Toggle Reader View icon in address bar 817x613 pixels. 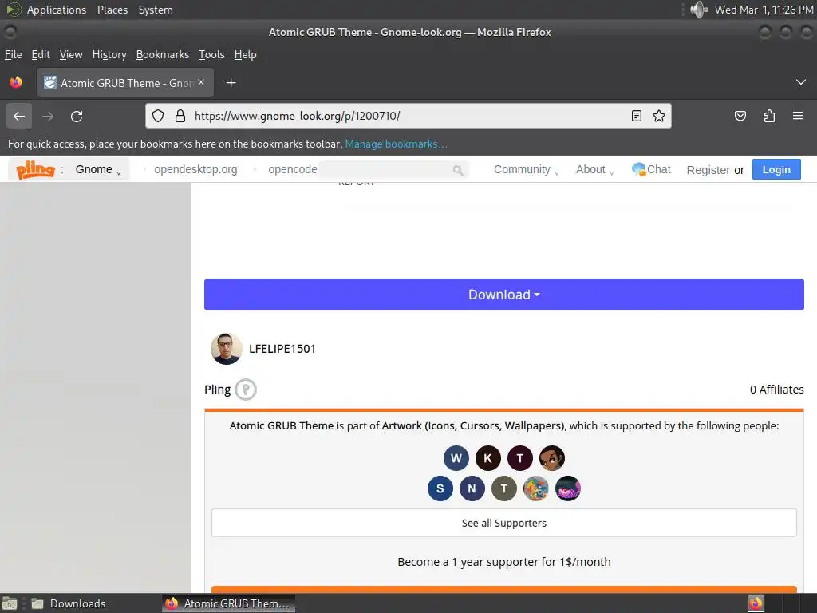[636, 116]
